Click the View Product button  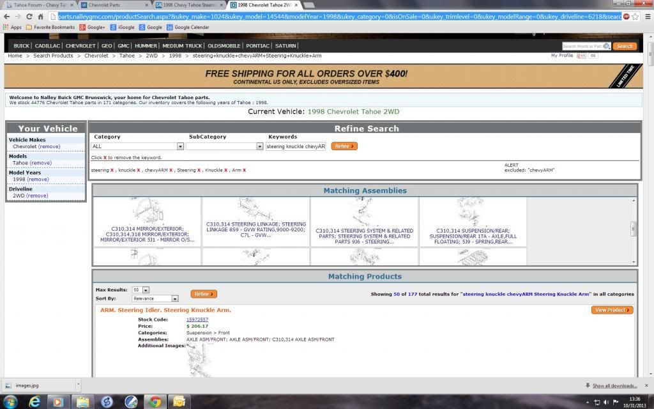coord(612,310)
